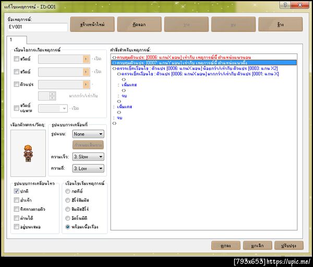The image size is (313, 267).
Task: Click the help question mark button
Action: pos(285,5)
